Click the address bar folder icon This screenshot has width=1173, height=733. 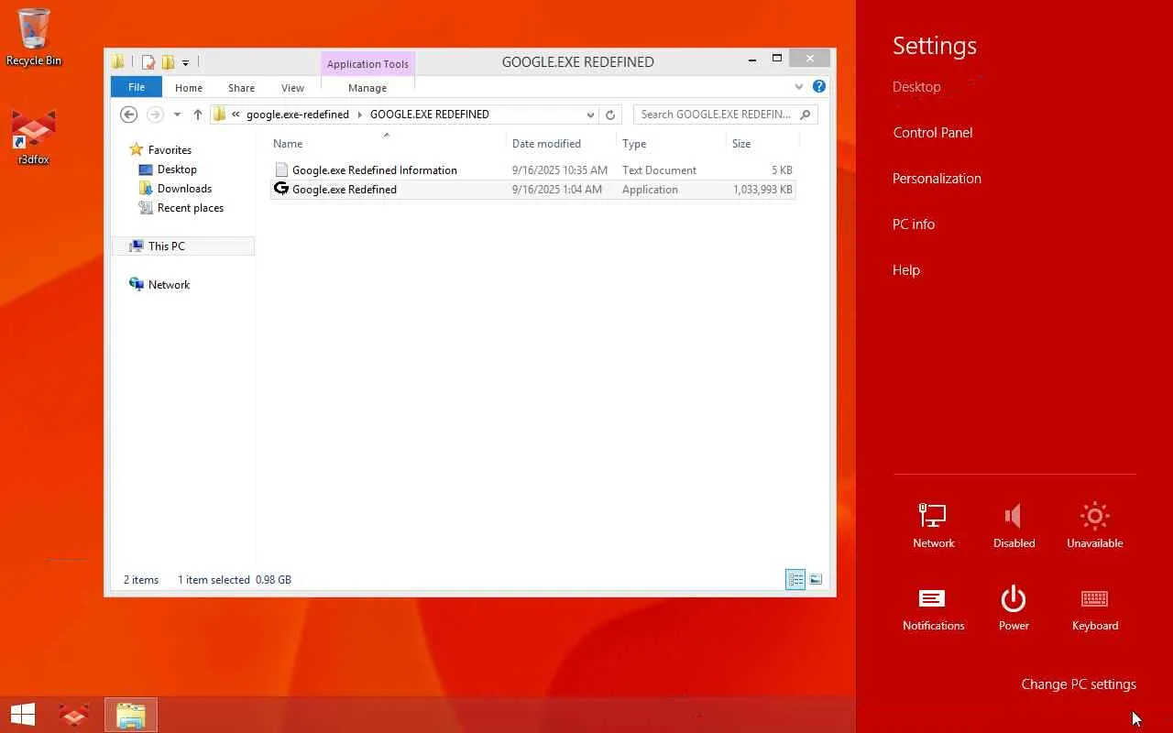[x=219, y=115]
